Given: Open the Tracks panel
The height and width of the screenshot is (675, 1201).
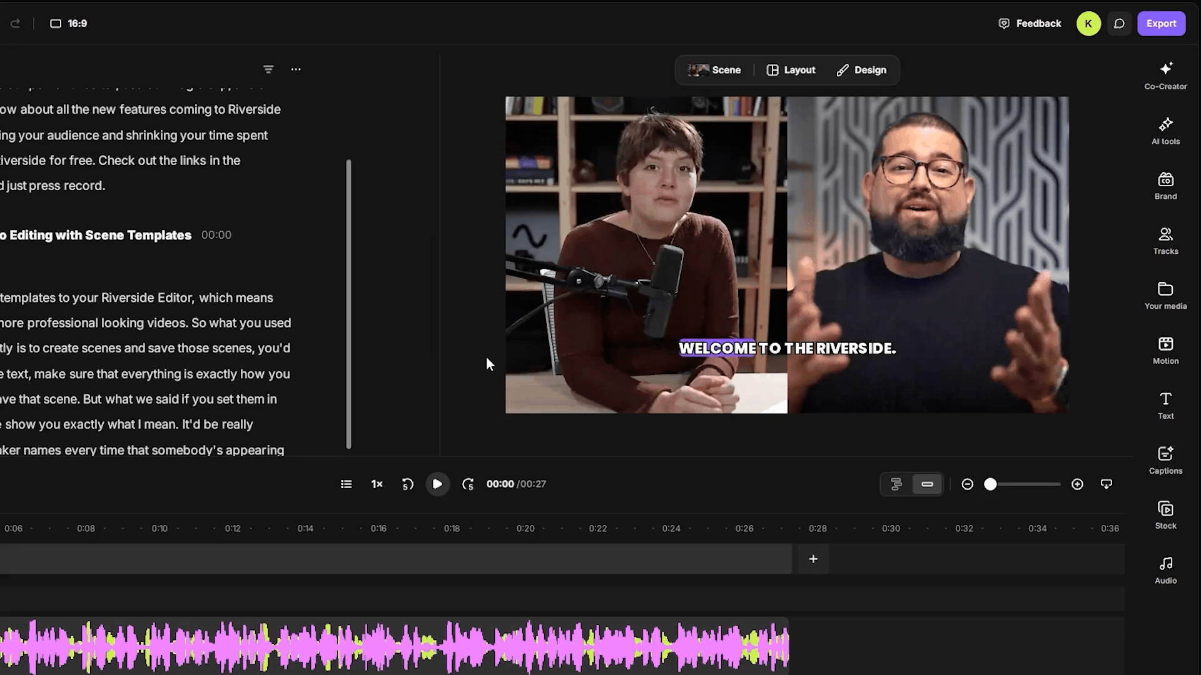Looking at the screenshot, I should 1165,241.
